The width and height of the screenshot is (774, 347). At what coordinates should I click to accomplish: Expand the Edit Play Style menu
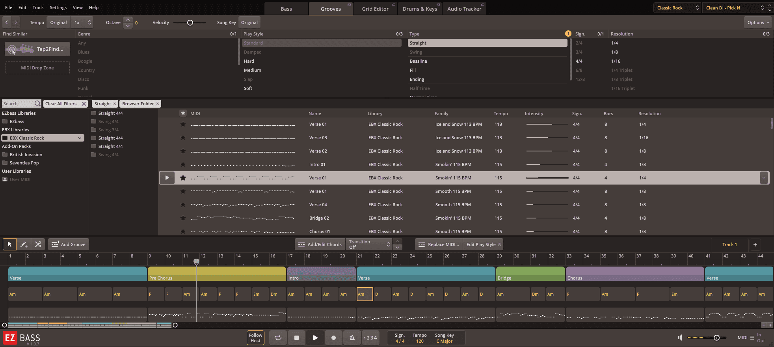click(484, 244)
